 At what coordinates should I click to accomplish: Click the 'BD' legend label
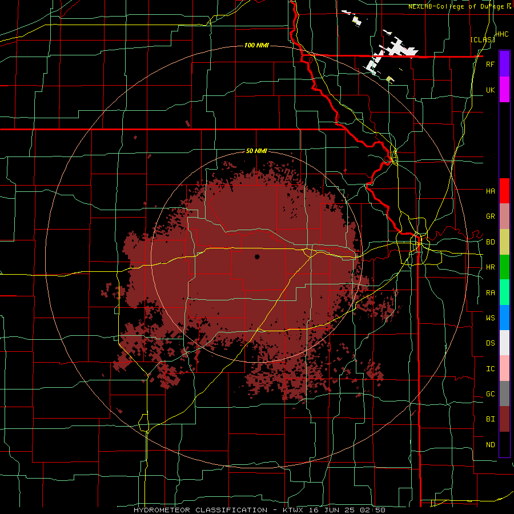pos(490,242)
